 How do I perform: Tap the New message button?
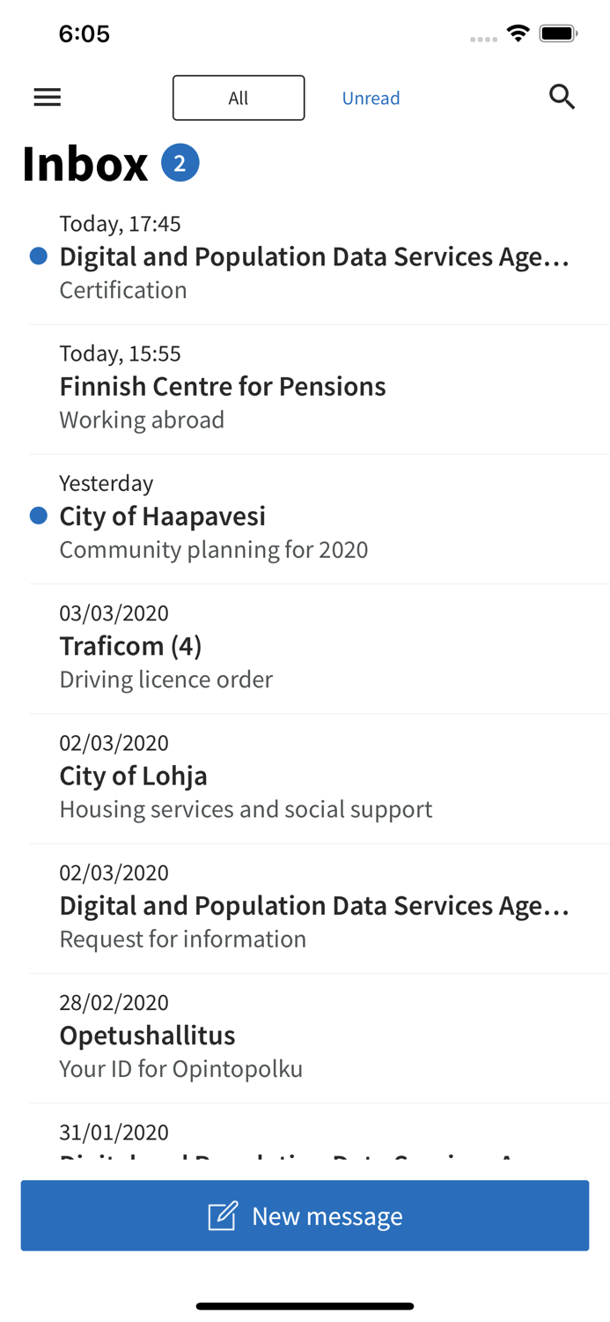305,1215
